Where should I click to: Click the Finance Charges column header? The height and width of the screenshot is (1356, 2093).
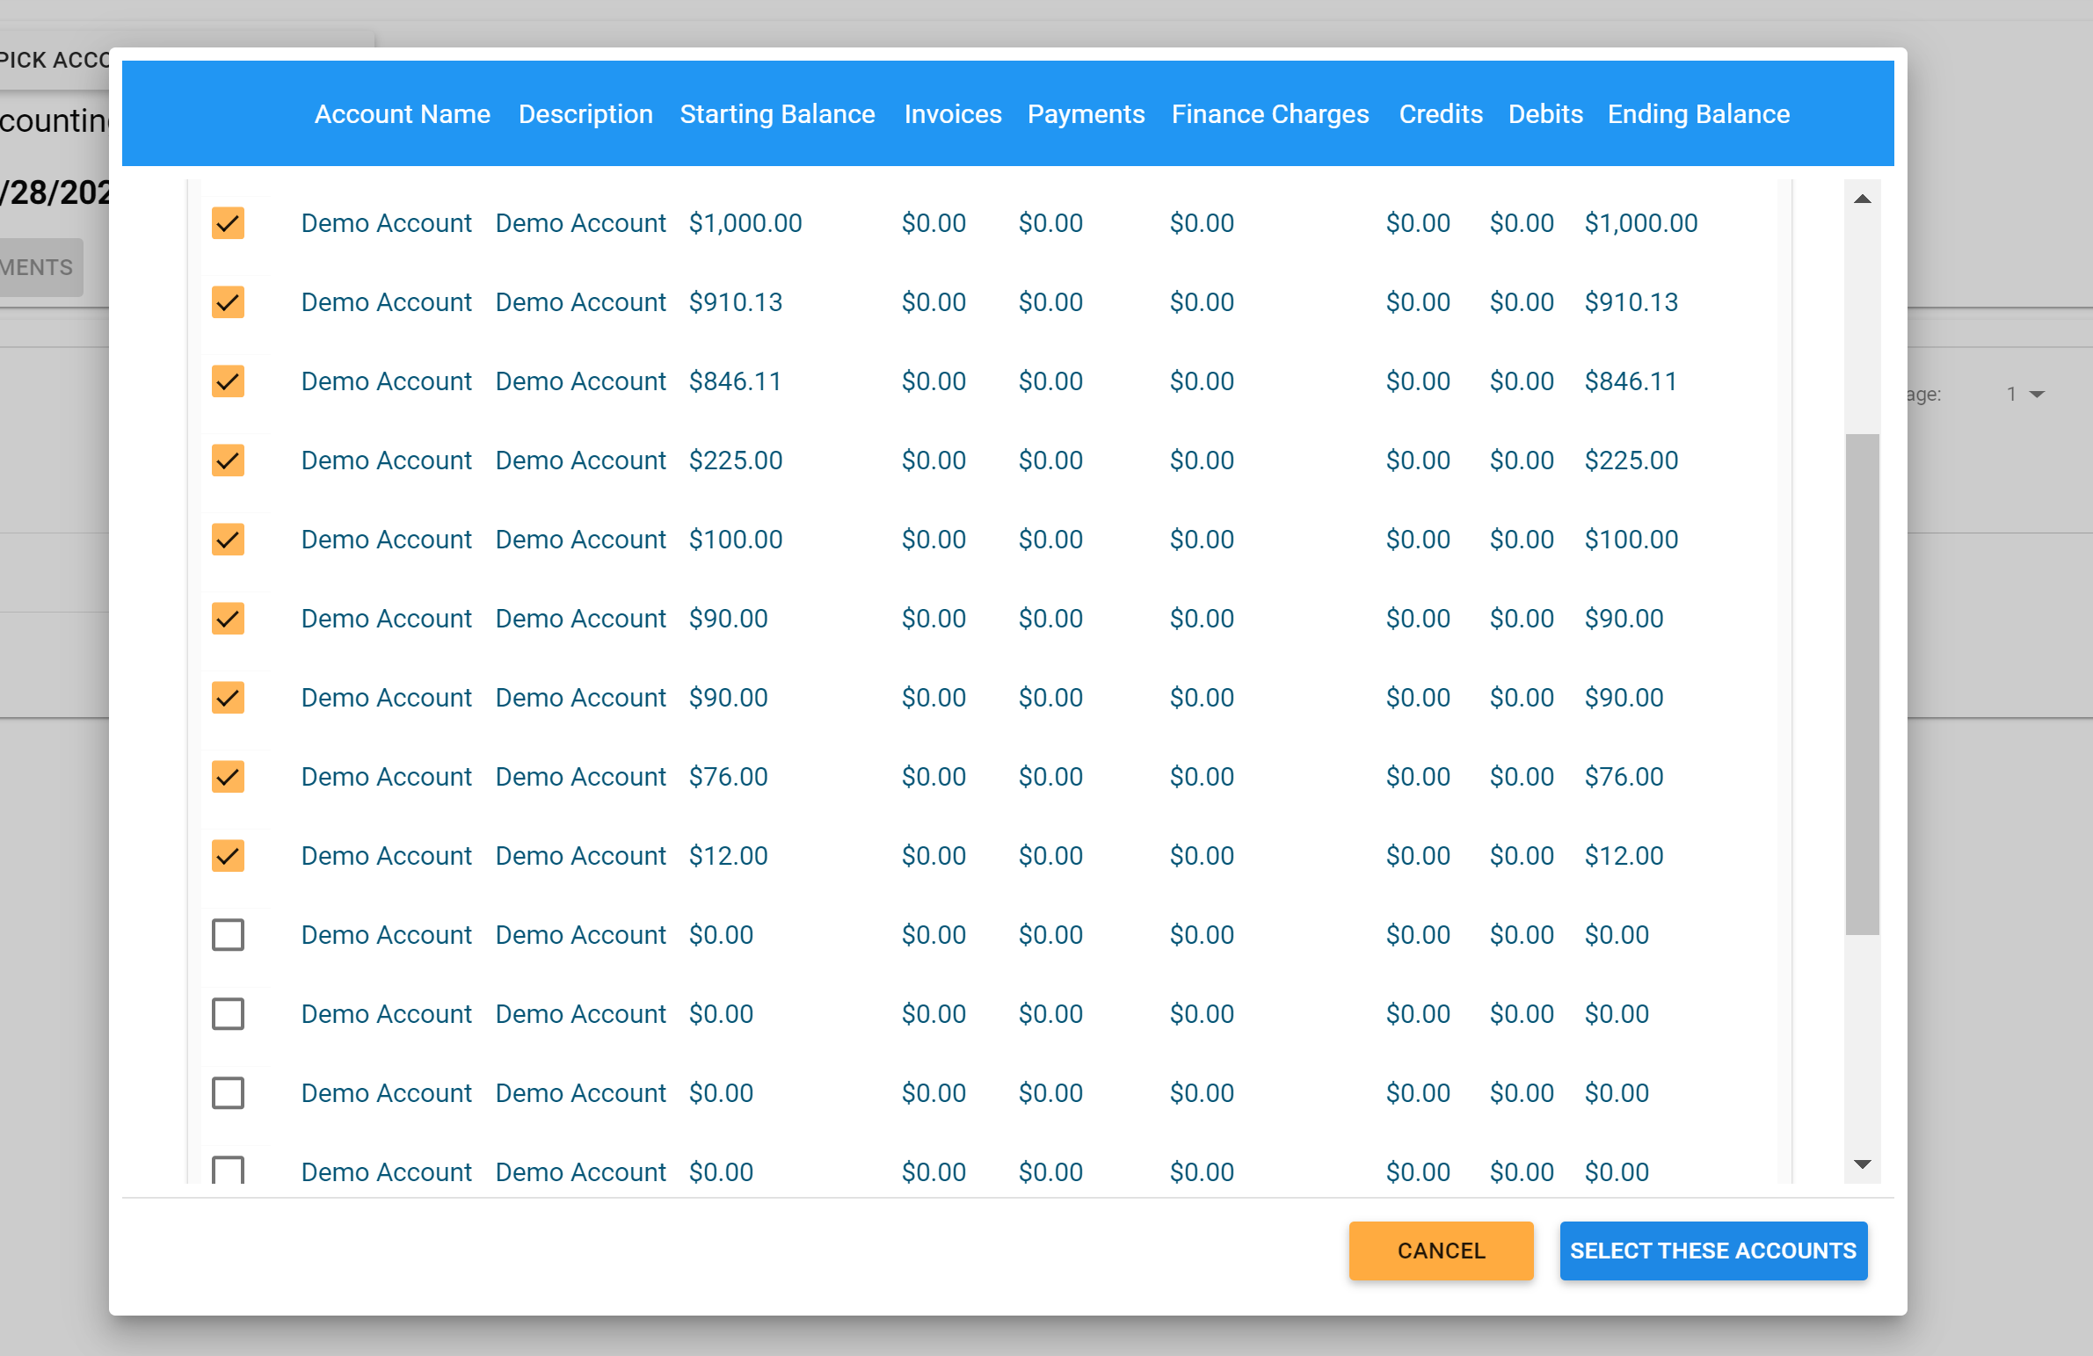1269,114
